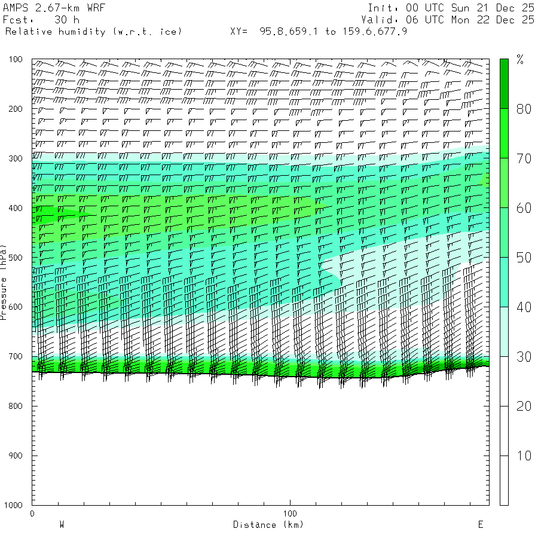Click the colorbar '50' value label
This screenshot has width=538, height=538.
524,258
